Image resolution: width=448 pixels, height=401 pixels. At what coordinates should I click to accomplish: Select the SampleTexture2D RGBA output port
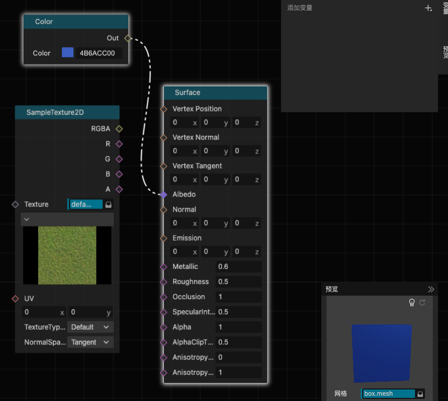pyautogui.click(x=119, y=129)
